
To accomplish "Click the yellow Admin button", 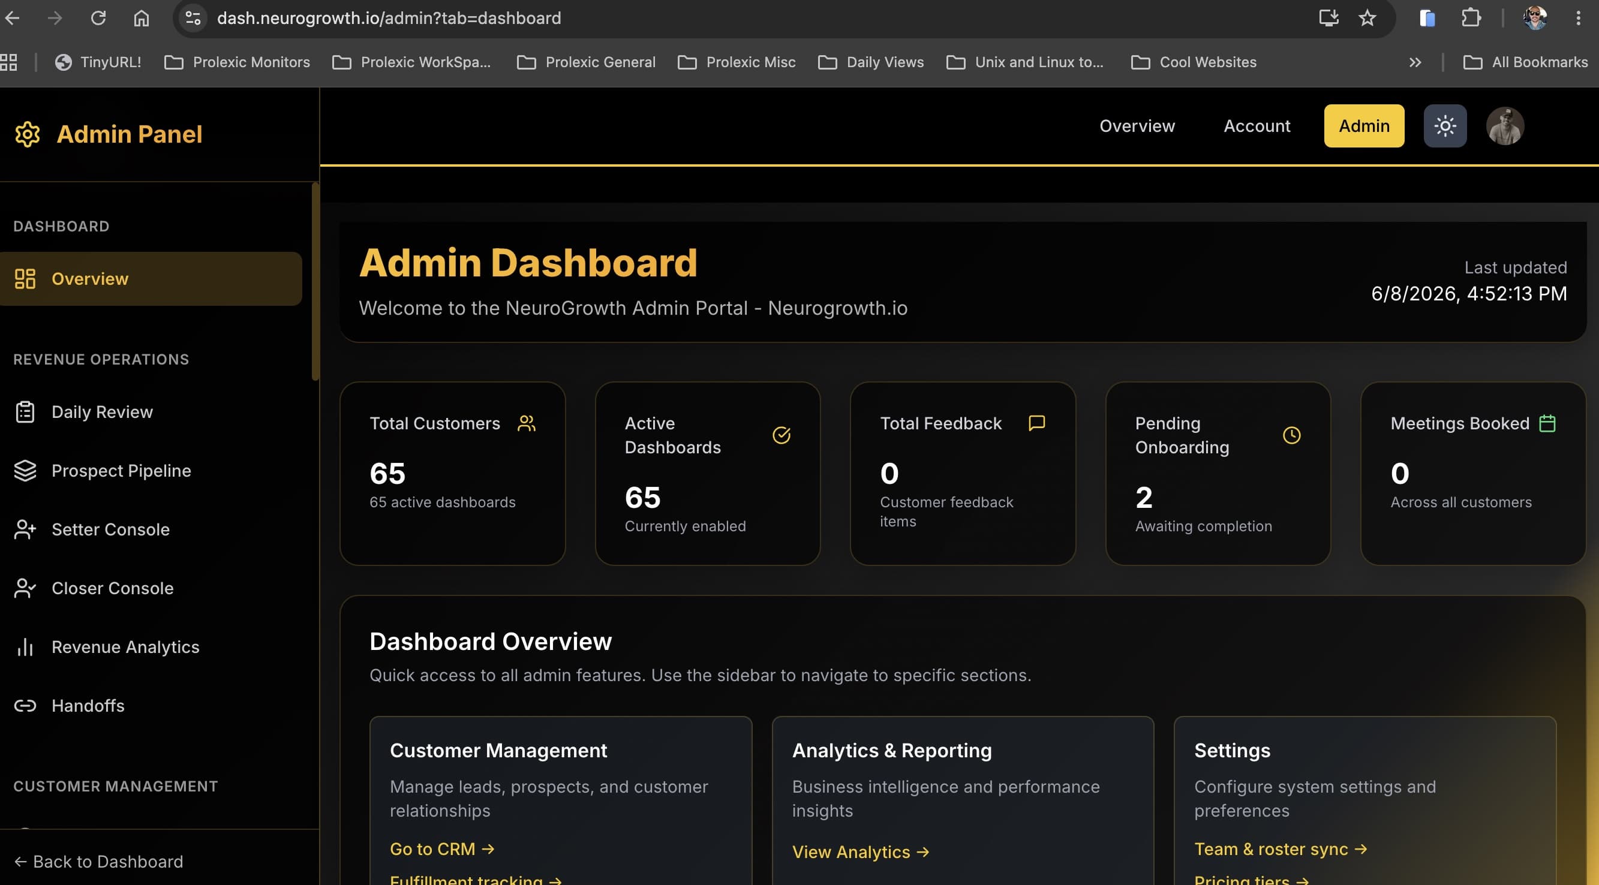I will pyautogui.click(x=1364, y=126).
